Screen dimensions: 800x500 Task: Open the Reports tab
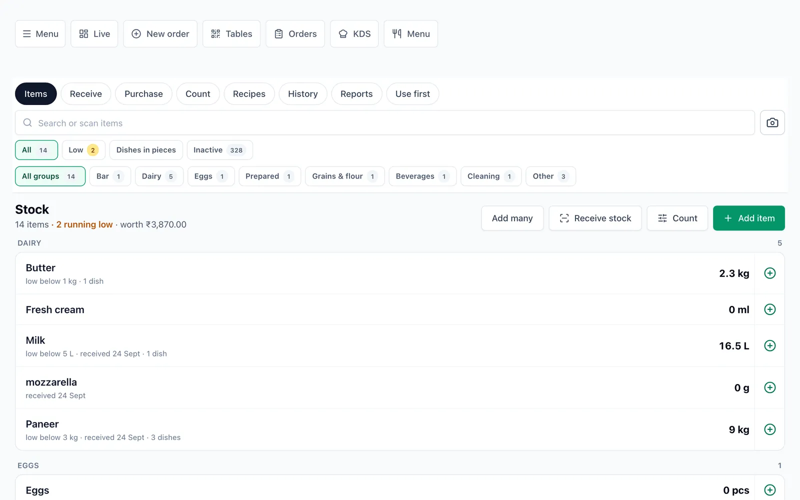[356, 94]
